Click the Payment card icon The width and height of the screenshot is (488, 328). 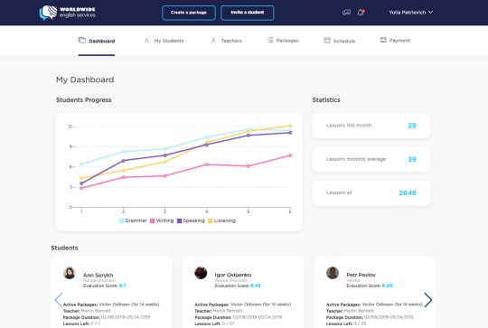(383, 40)
